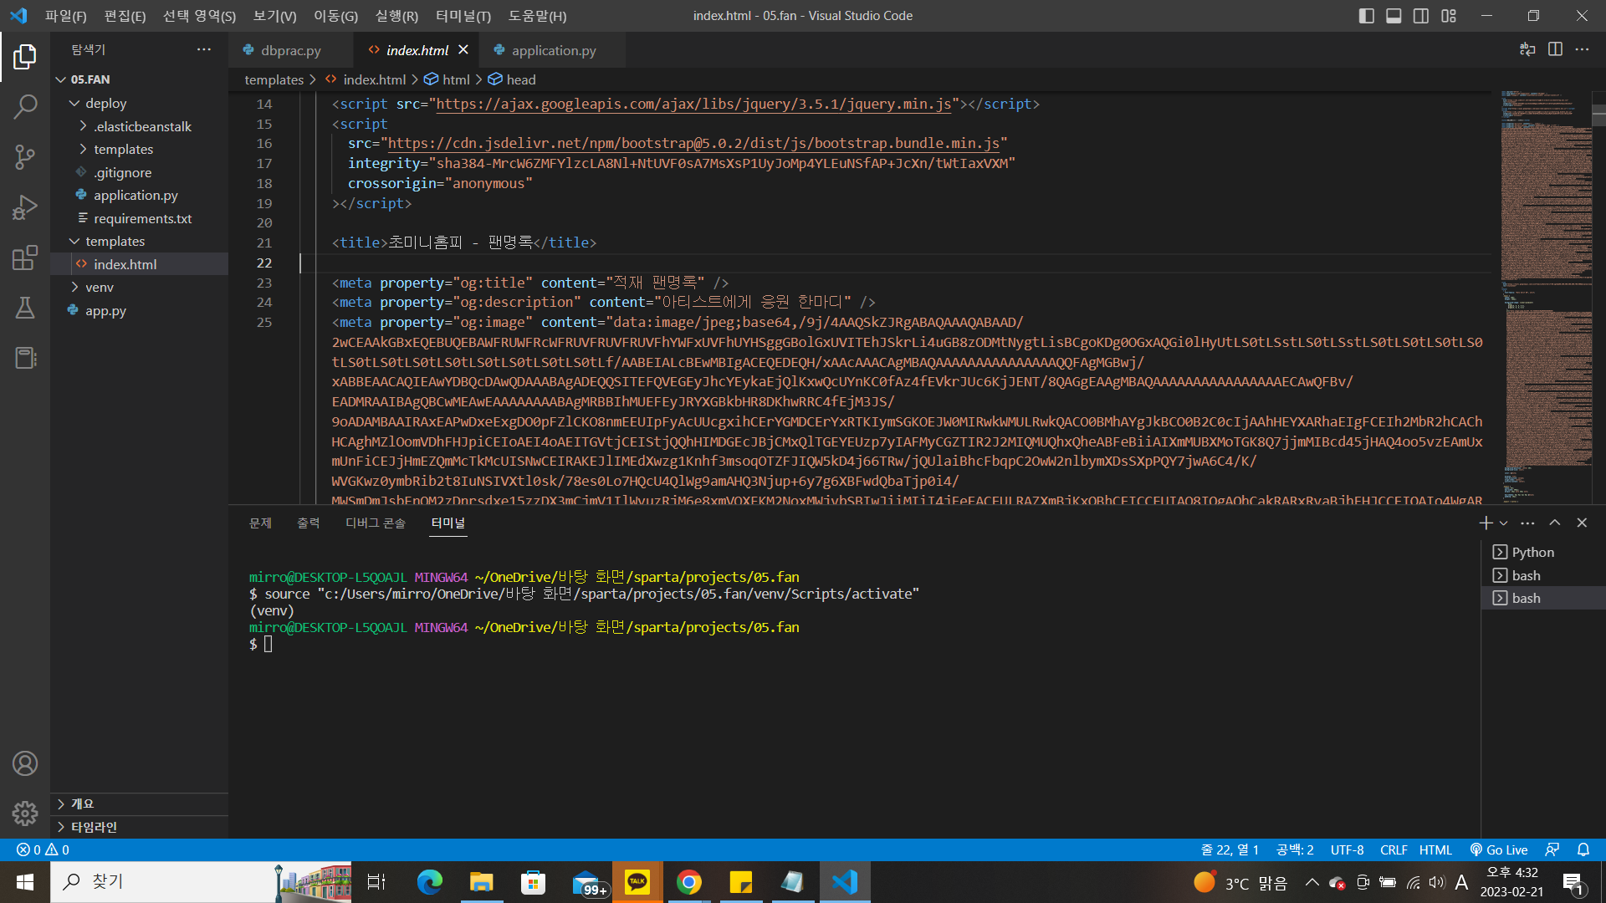Viewport: 1606px width, 903px height.
Task: Click the Windows Start button
Action: (25, 882)
